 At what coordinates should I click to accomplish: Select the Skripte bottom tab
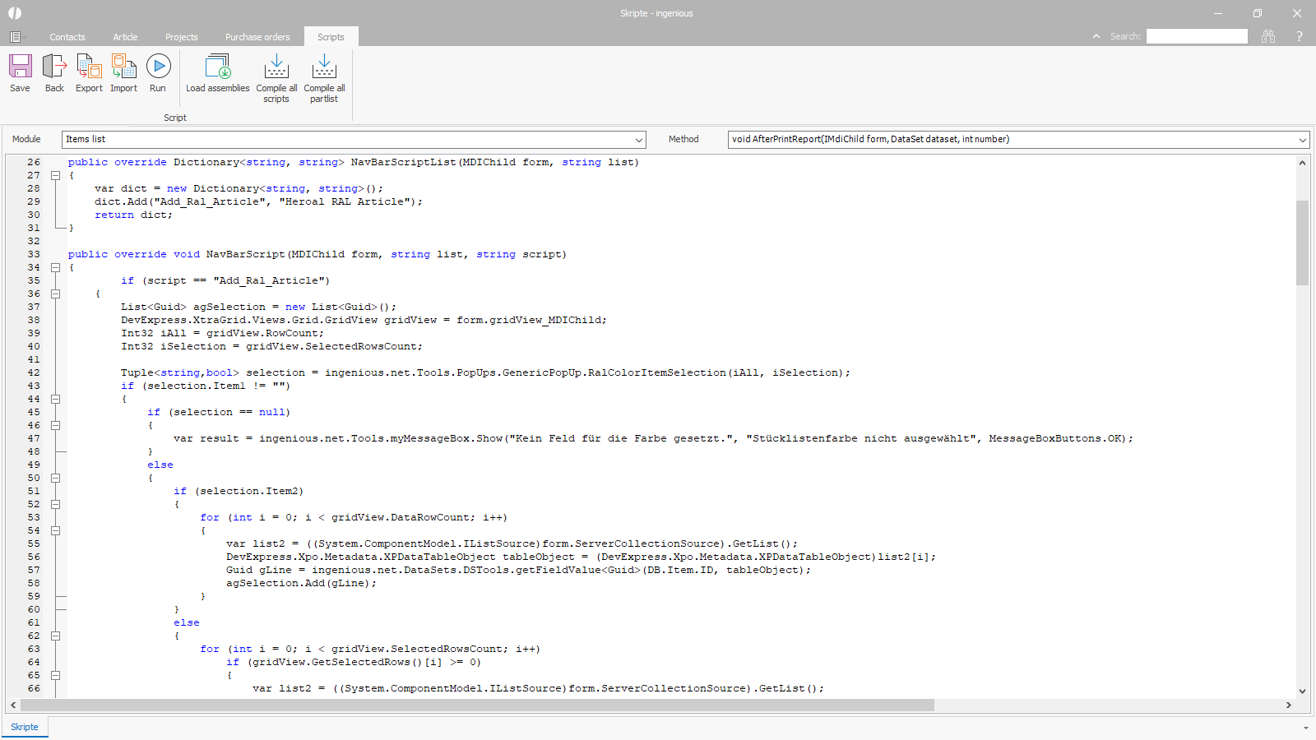pos(25,727)
